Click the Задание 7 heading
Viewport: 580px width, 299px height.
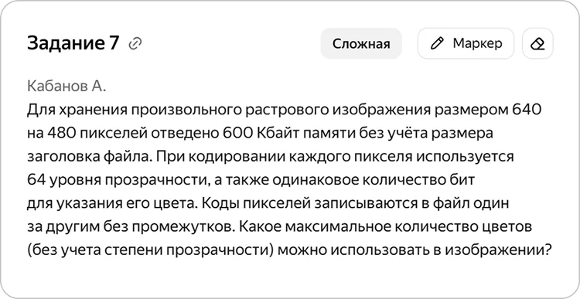(x=73, y=43)
